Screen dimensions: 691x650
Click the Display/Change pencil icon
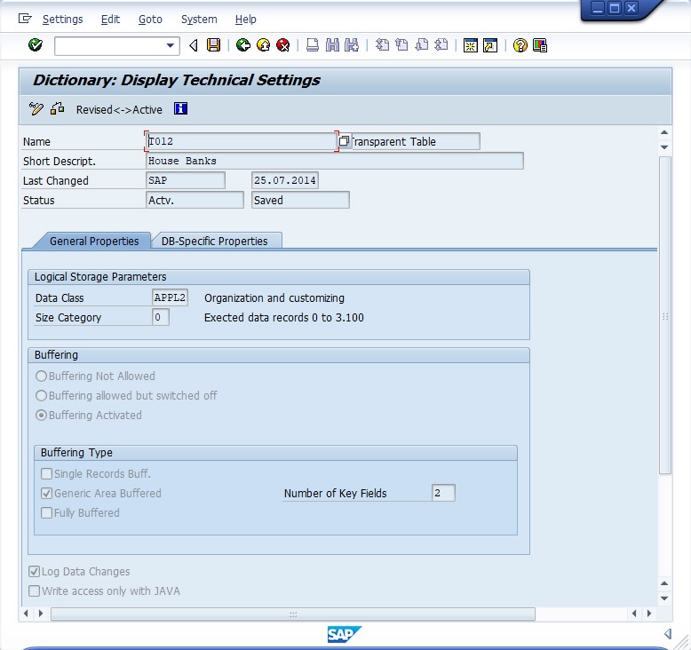click(36, 109)
